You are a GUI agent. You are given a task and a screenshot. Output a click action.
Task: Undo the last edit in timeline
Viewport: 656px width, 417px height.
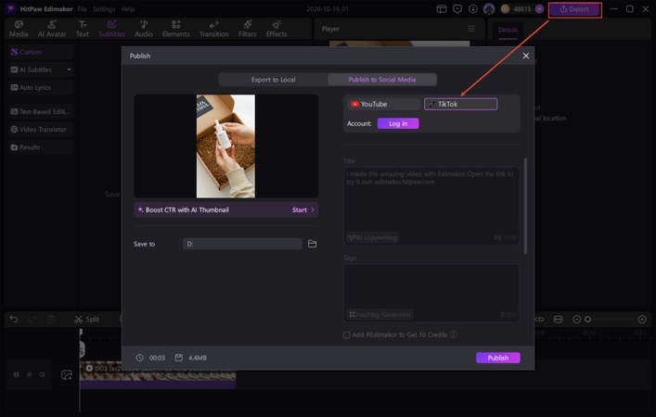14,319
